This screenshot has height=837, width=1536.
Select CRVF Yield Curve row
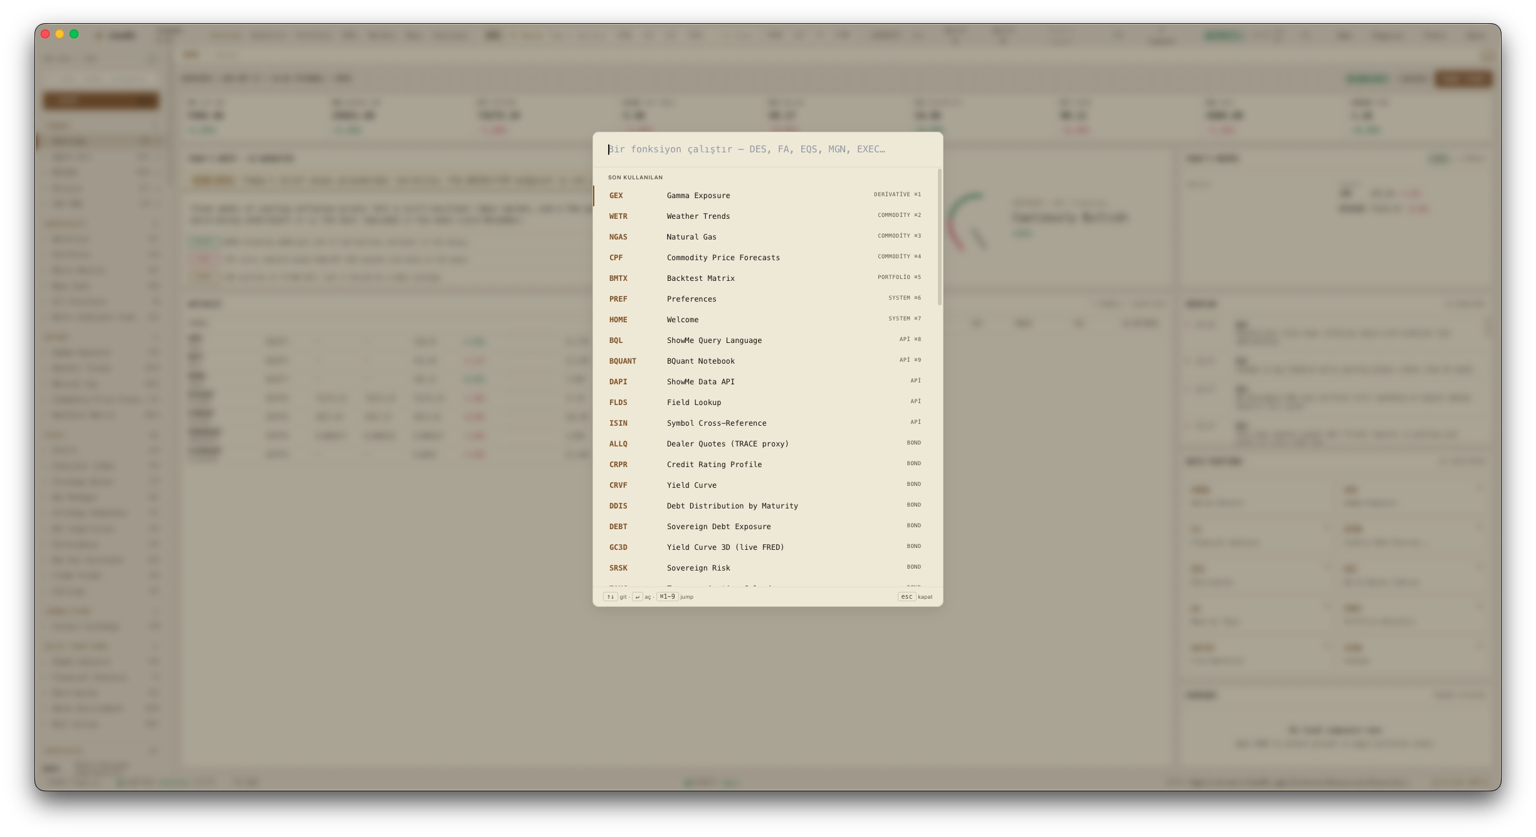click(765, 485)
